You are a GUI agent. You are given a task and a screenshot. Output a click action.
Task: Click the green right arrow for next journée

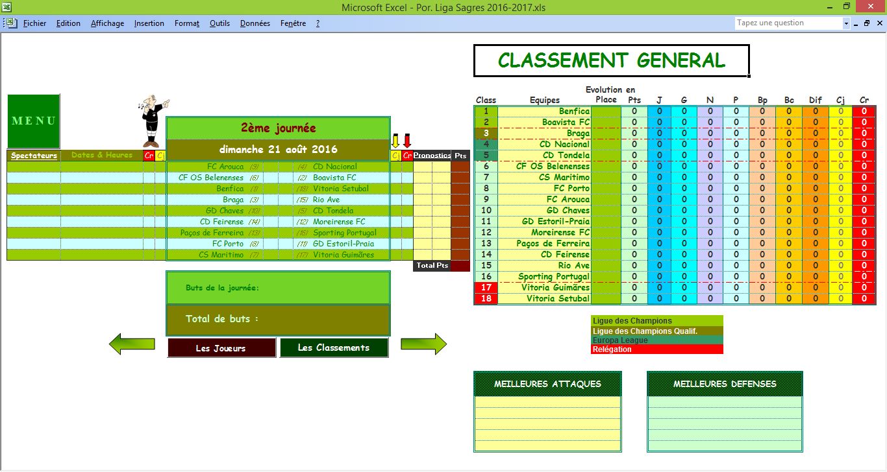(423, 344)
